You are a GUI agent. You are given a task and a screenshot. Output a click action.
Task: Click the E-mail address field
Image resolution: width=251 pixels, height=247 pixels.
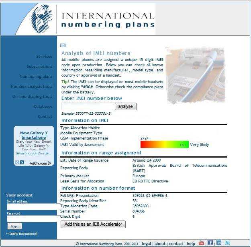[x=32, y=207]
